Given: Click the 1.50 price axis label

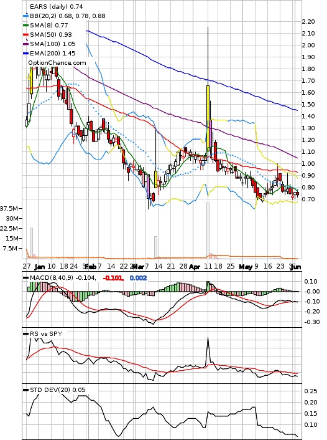Looking at the screenshot, I should [x=308, y=104].
